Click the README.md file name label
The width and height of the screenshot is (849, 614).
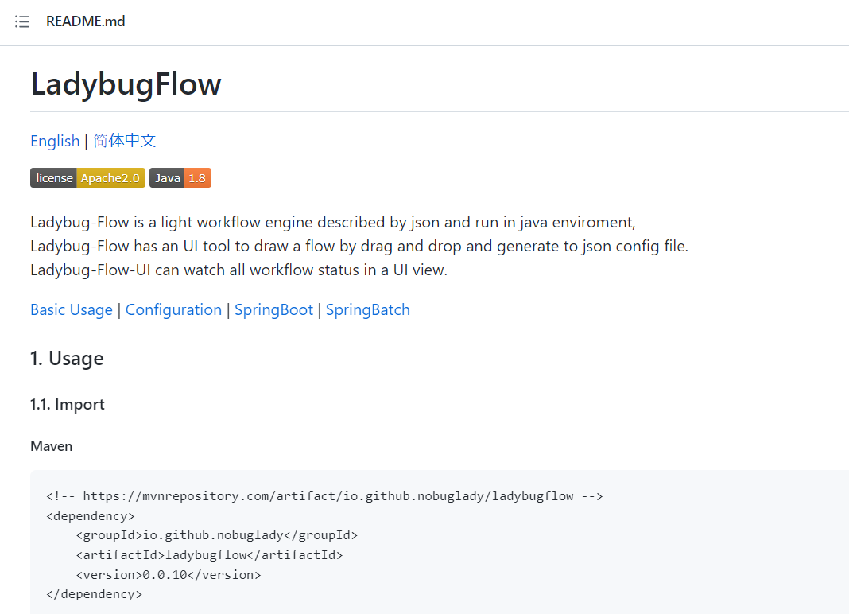point(85,21)
